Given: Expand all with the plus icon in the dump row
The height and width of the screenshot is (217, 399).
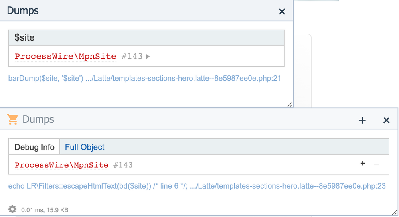Looking at the screenshot, I should 363,163.
